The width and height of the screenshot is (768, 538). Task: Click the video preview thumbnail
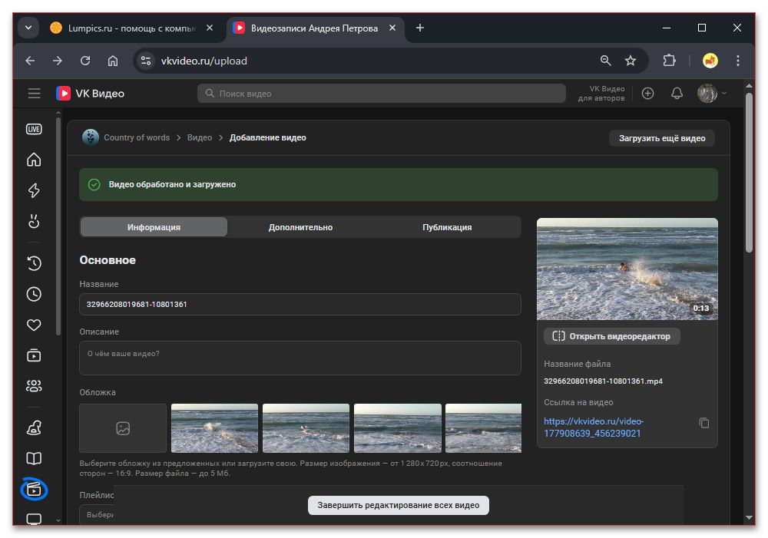pos(627,269)
